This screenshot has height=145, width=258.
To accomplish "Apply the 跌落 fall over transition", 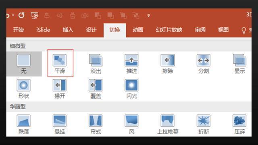I will 24,124.
